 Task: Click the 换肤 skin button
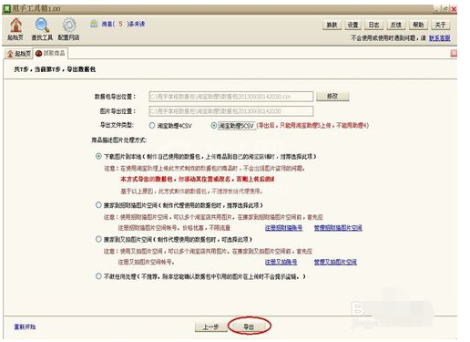click(x=332, y=25)
